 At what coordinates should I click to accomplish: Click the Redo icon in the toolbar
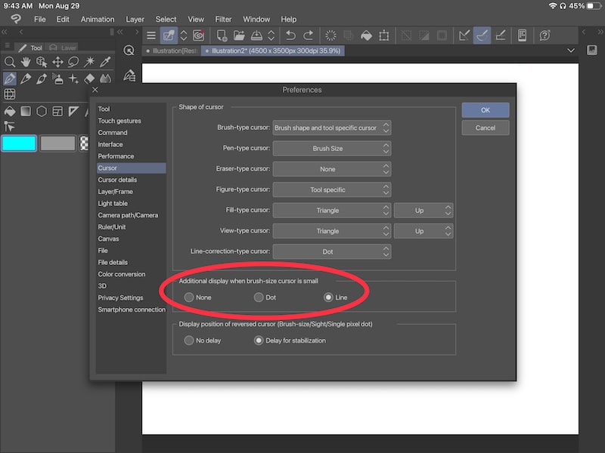[309, 35]
